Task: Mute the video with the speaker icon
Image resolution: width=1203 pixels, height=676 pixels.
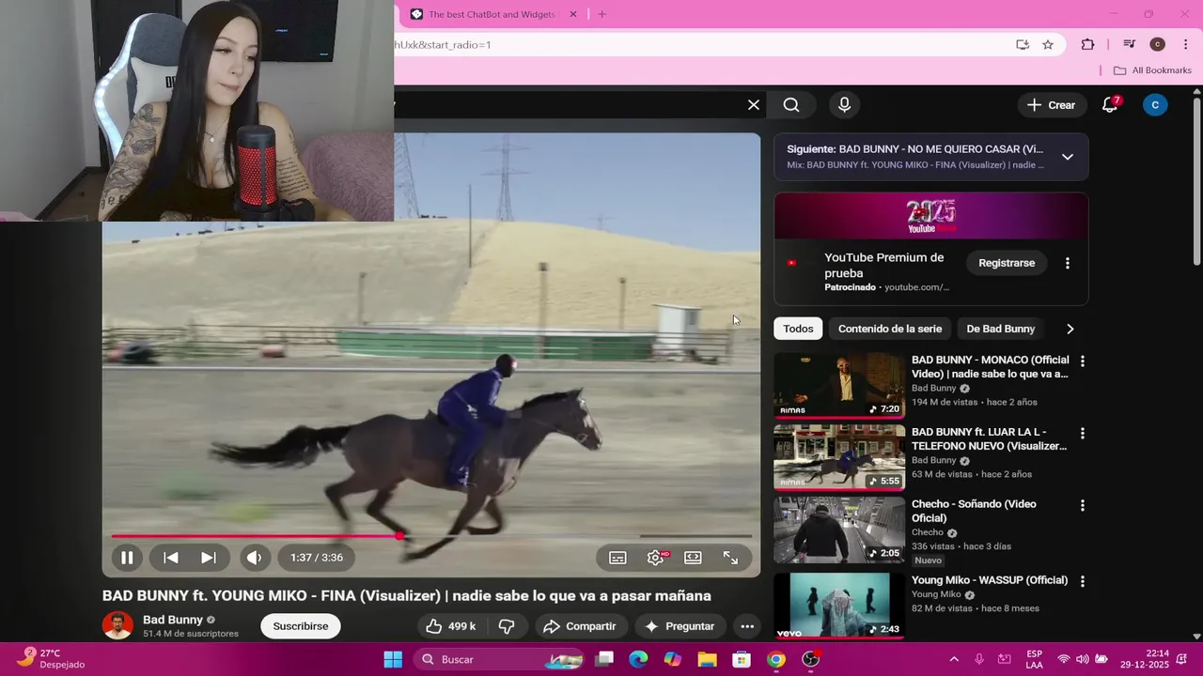Action: (254, 558)
